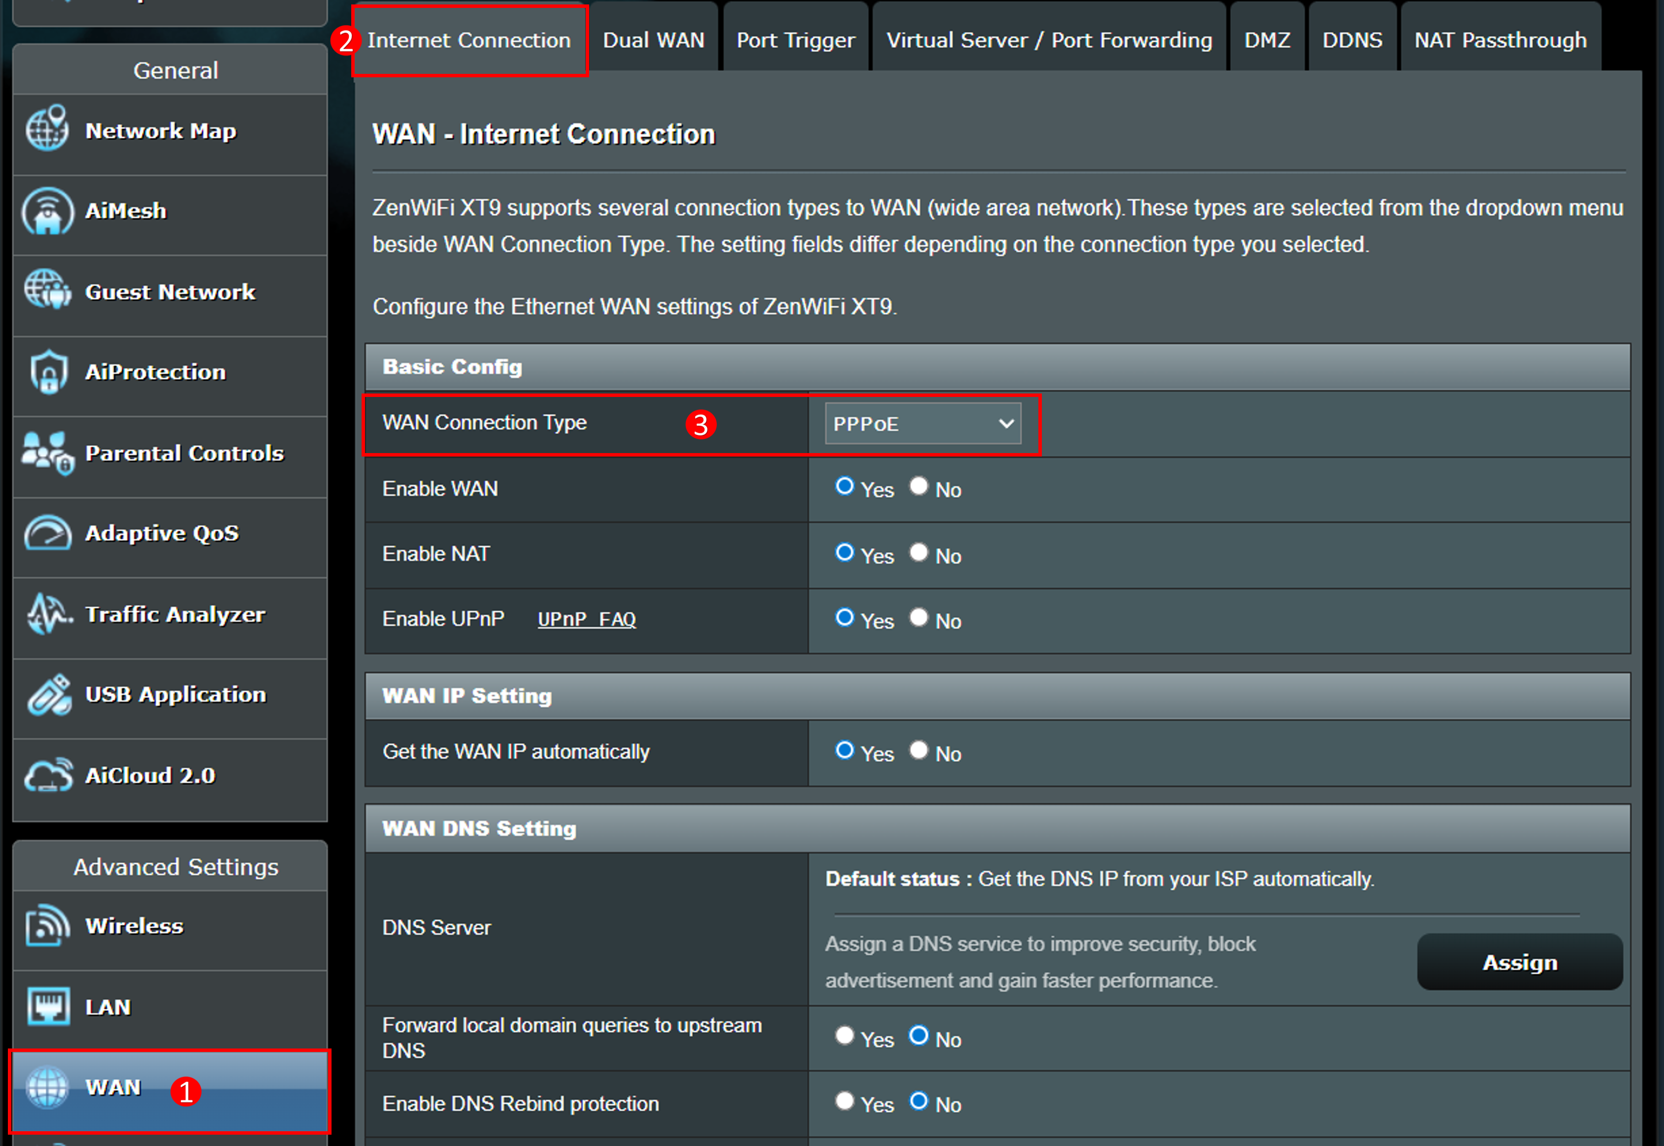
Task: Open AiProtection shield lock icon
Action: (48, 372)
